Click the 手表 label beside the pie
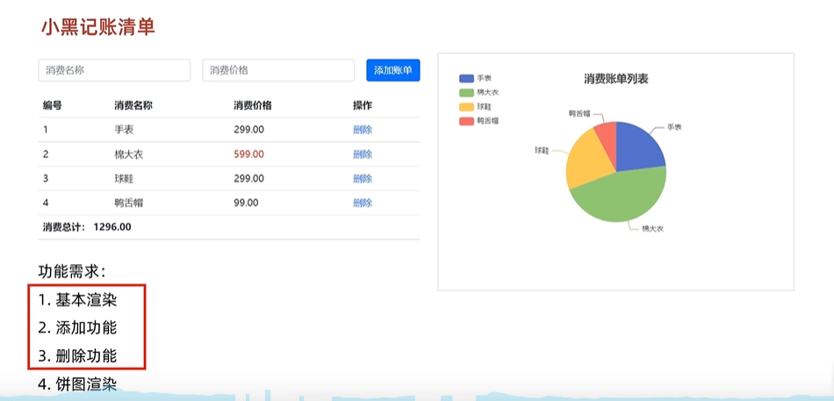The width and height of the screenshot is (834, 401). pyautogui.click(x=674, y=127)
